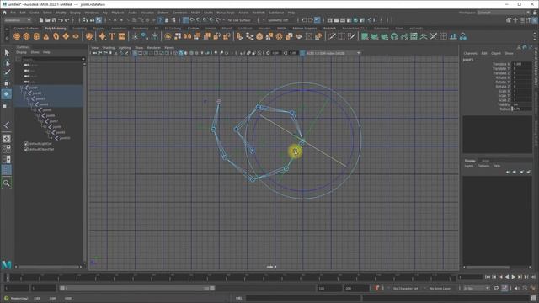Screen dimensions: 539x303
Task: Click the playback range slider bar
Action: click(137, 288)
